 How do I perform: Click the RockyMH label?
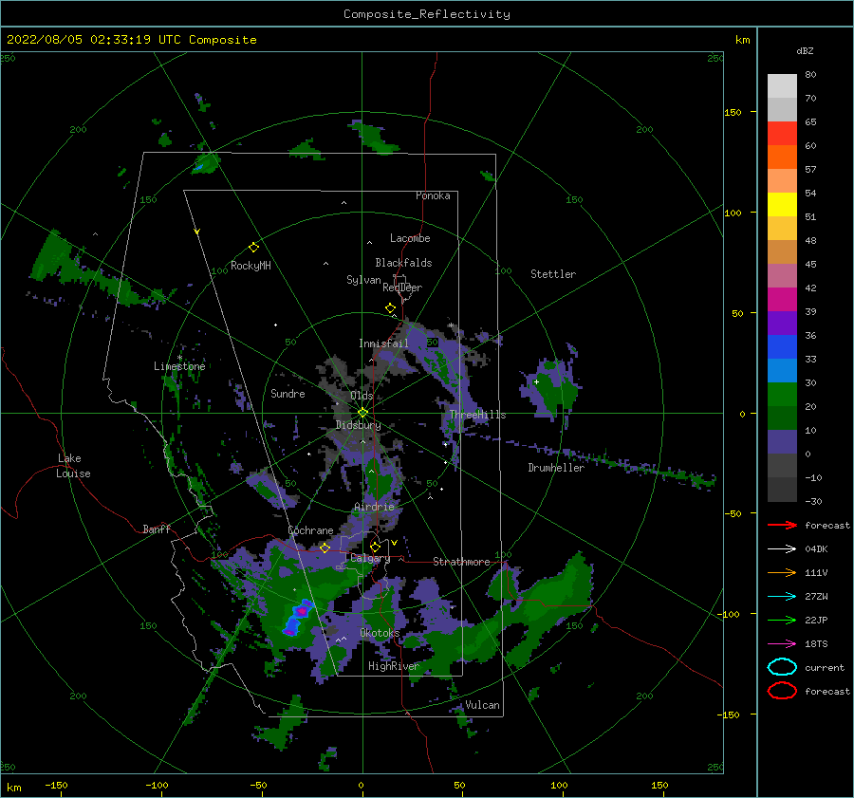tap(251, 266)
